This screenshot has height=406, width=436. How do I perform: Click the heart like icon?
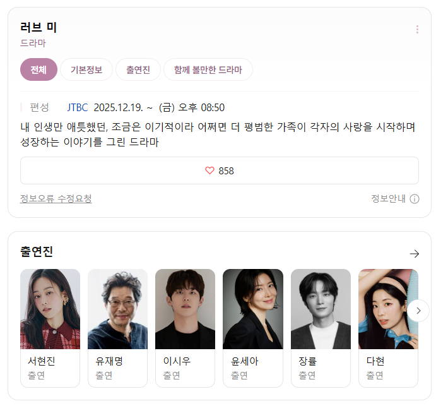[209, 170]
